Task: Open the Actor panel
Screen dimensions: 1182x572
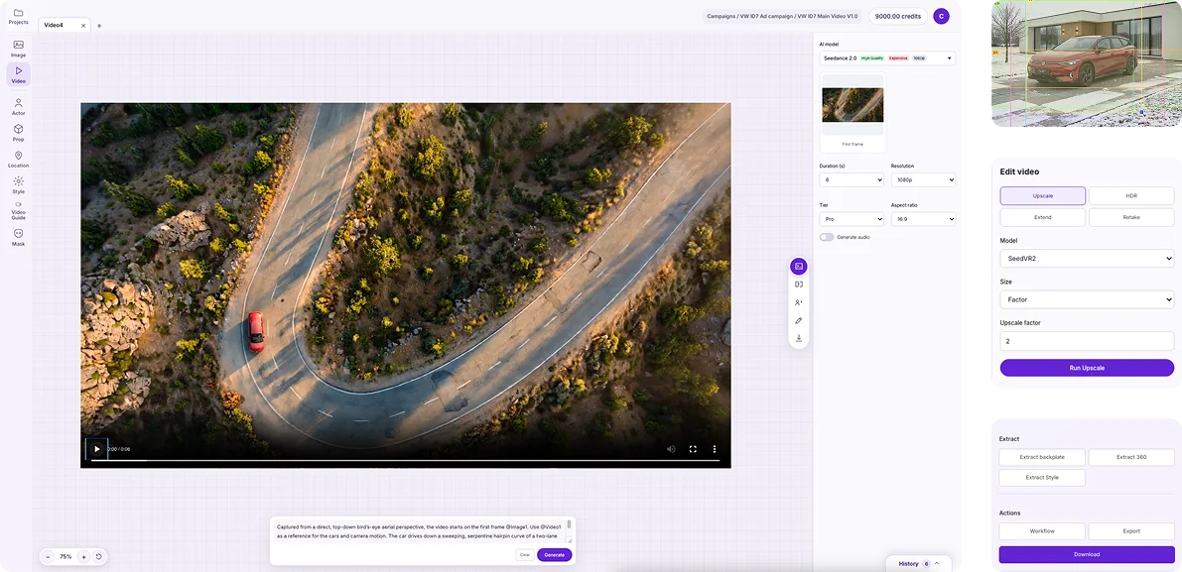Action: 18,107
